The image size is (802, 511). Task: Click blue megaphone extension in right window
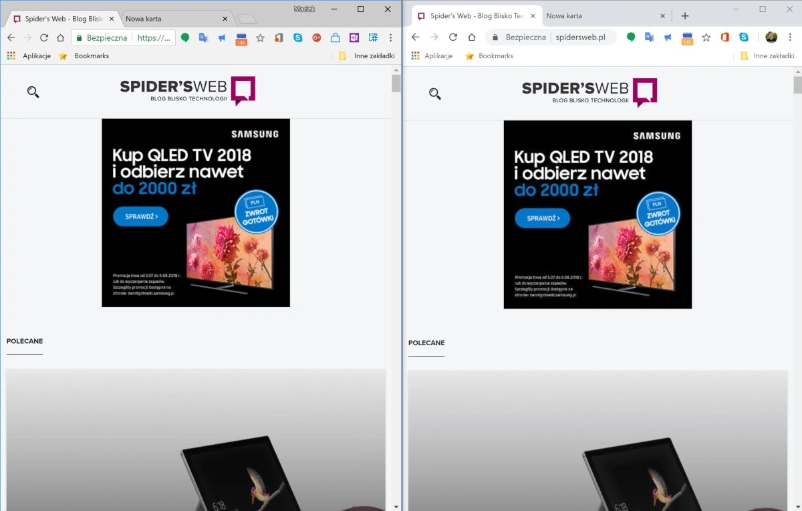click(668, 37)
